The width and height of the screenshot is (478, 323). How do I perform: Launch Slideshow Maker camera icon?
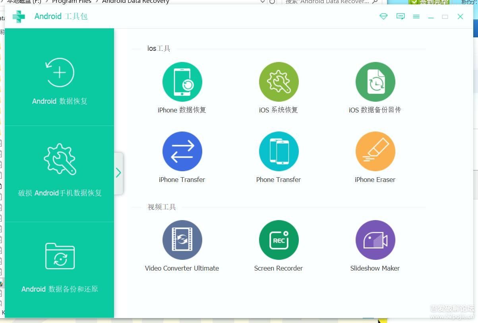point(375,240)
